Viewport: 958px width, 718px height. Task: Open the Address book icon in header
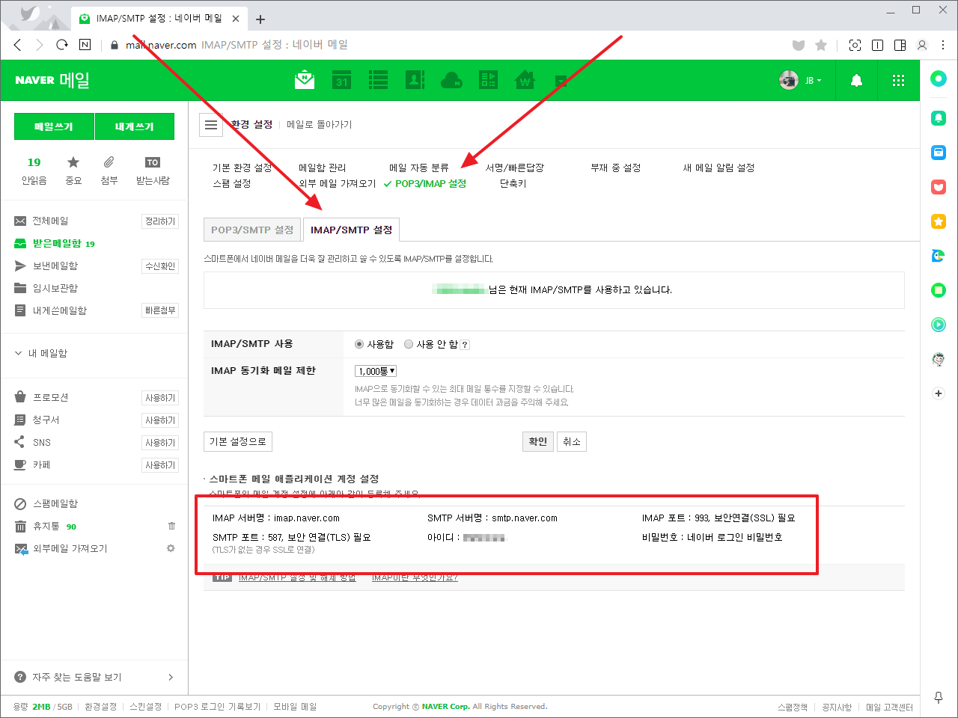[x=415, y=79]
